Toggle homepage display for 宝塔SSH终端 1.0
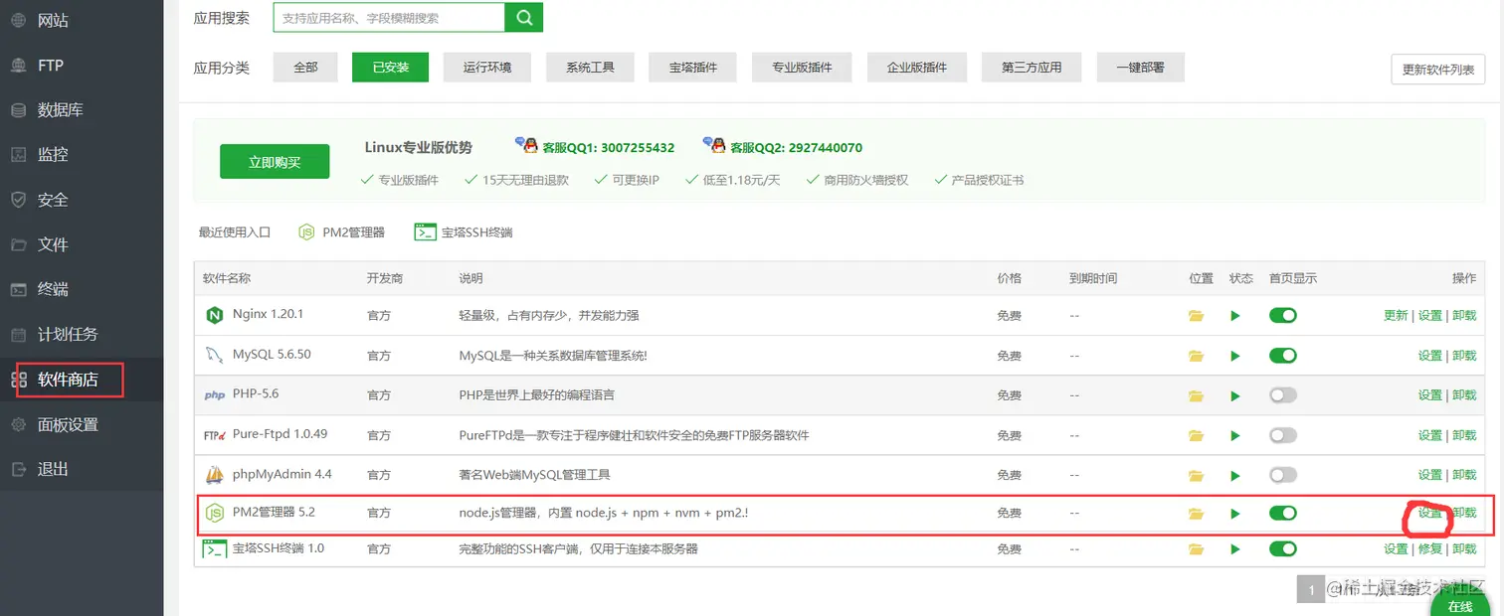The height and width of the screenshot is (616, 1504). pyautogui.click(x=1283, y=548)
